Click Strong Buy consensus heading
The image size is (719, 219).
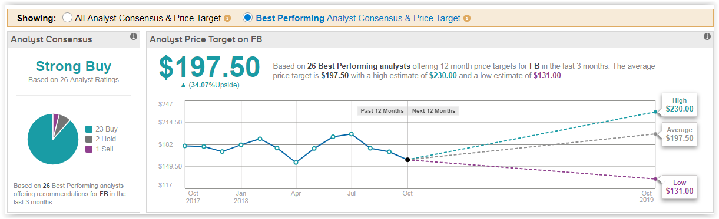click(74, 66)
